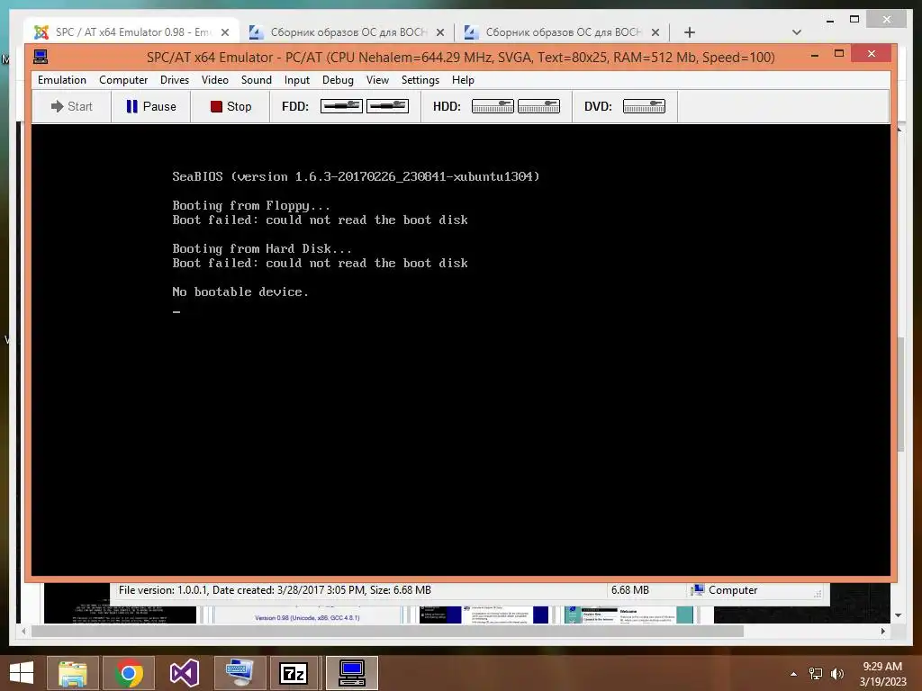Open the Input menu
The image size is (922, 691).
[297, 80]
